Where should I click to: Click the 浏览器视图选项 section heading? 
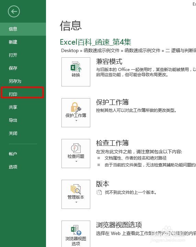[x=119, y=225]
